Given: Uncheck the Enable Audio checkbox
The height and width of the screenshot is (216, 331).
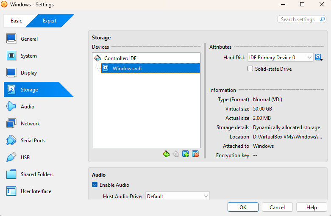Looking at the screenshot, I should [95, 185].
